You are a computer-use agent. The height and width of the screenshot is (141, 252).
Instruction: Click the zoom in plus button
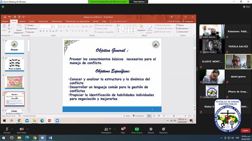click(185, 116)
